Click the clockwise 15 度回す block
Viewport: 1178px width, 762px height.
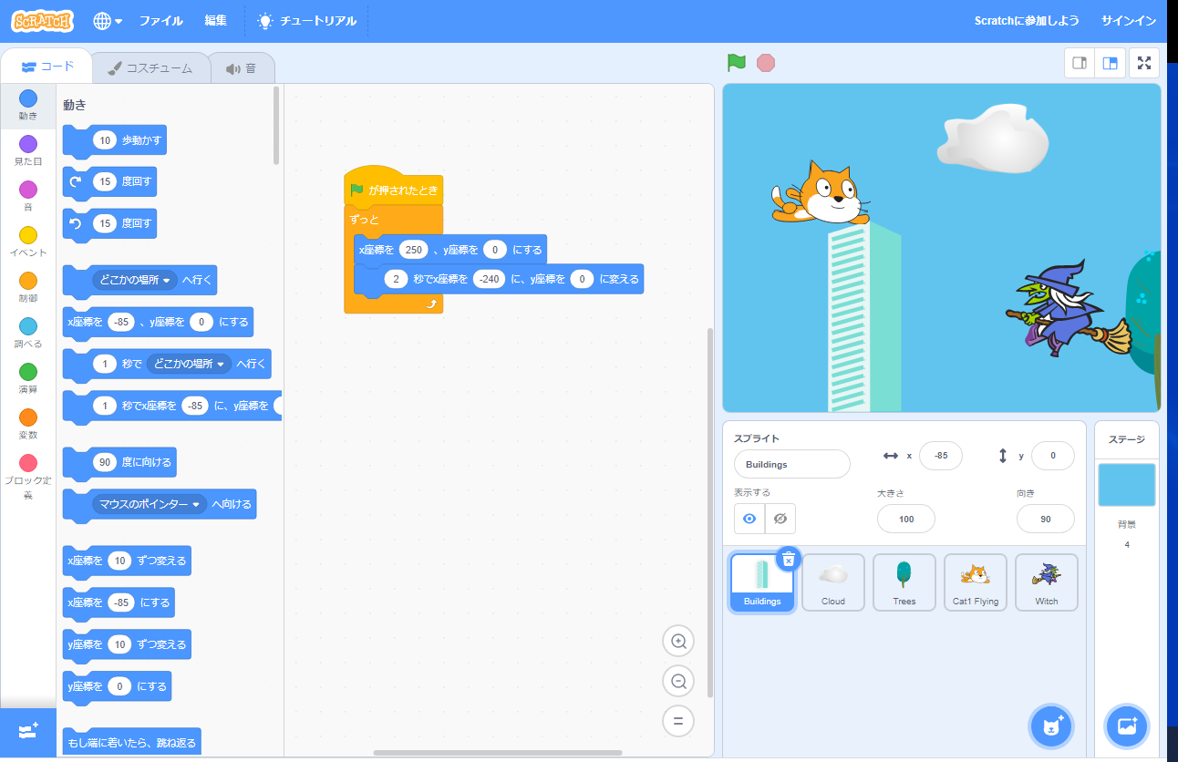[x=109, y=181]
